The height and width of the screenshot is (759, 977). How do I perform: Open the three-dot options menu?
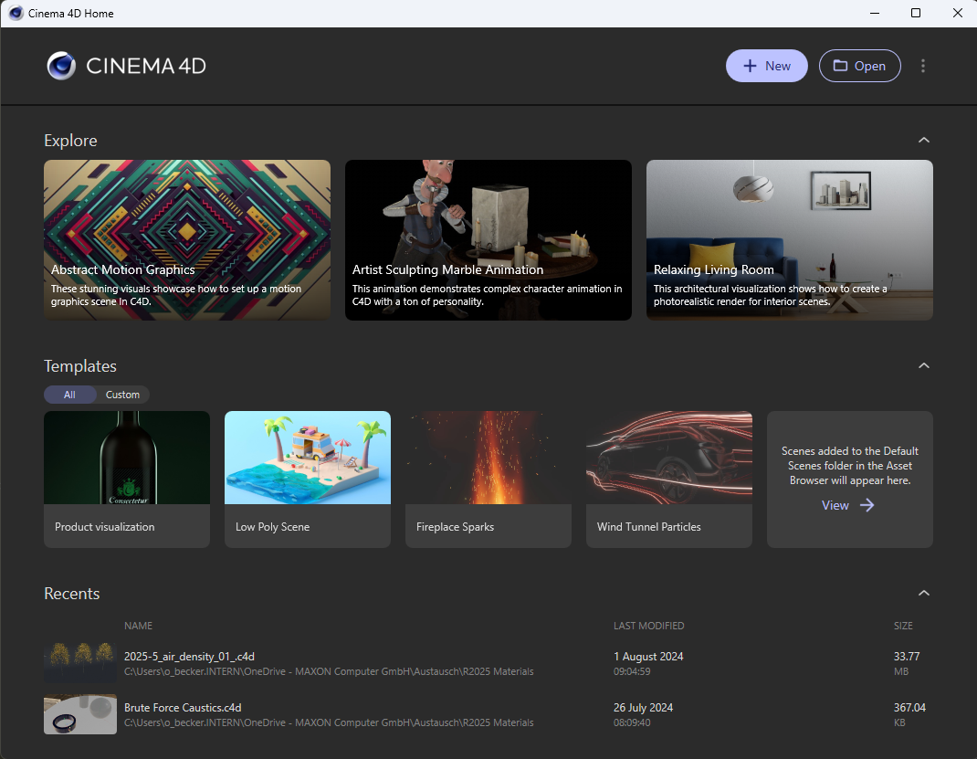tap(923, 66)
